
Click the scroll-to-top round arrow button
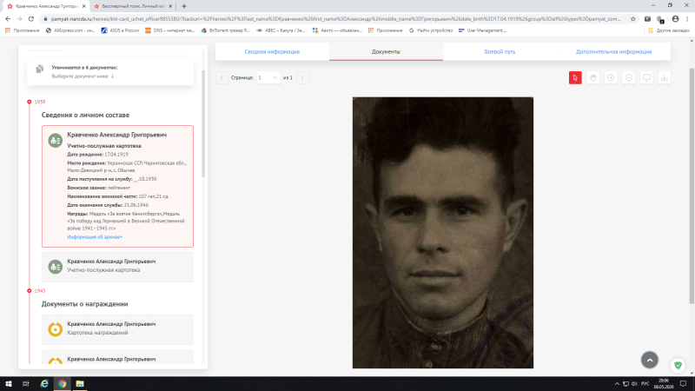click(650, 359)
